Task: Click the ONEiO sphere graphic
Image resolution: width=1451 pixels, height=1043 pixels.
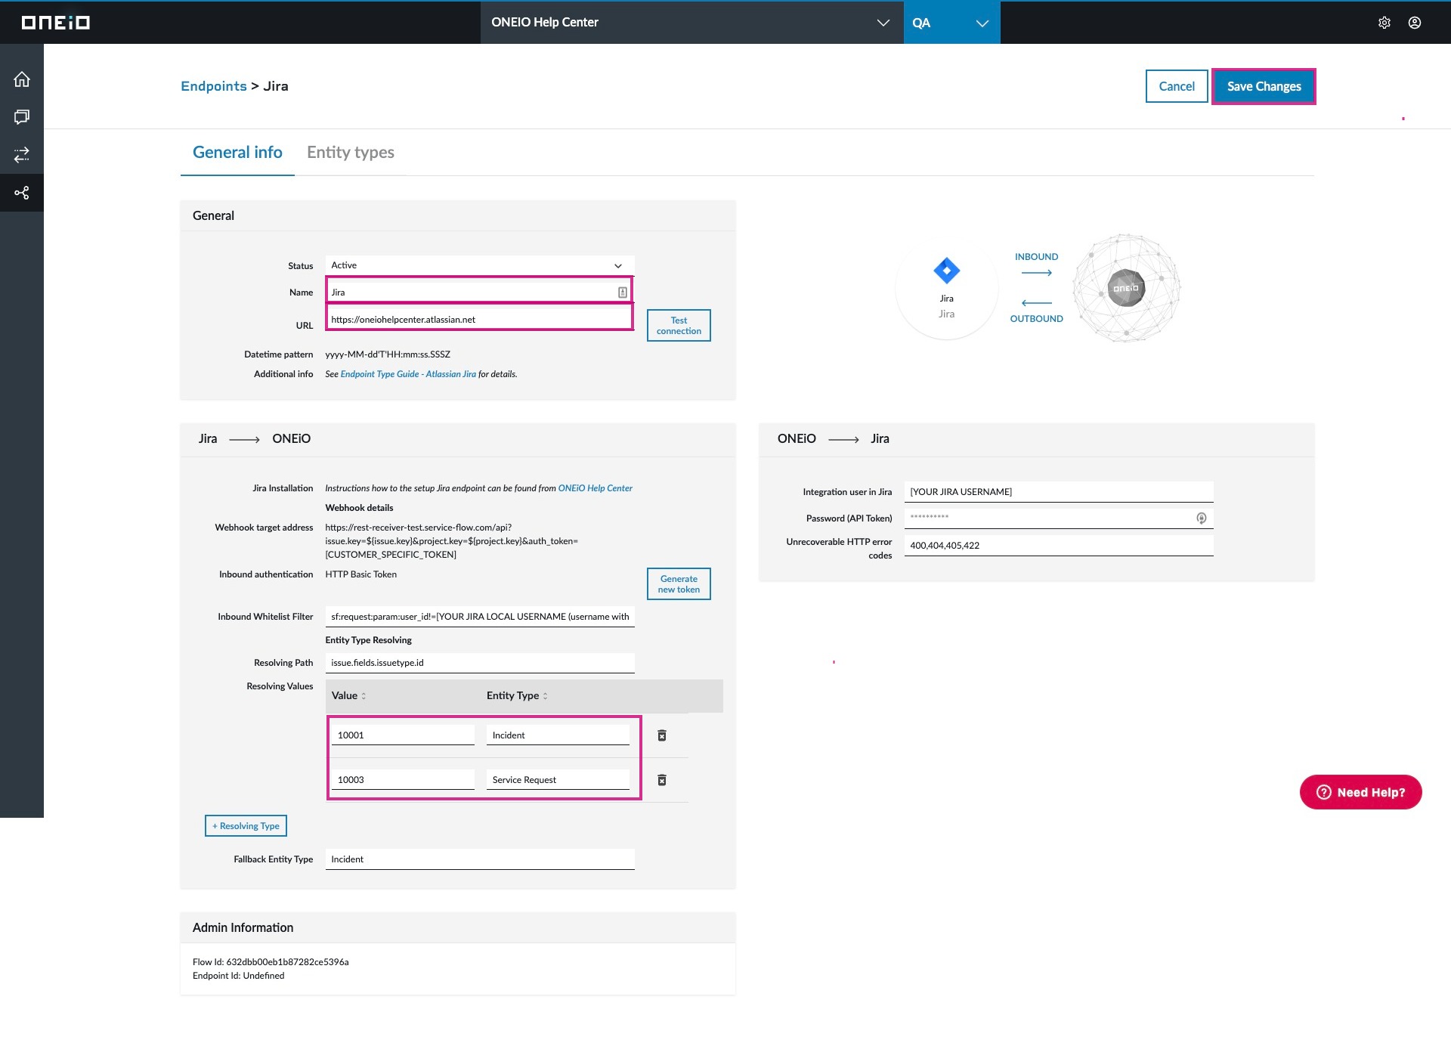Action: click(x=1126, y=288)
